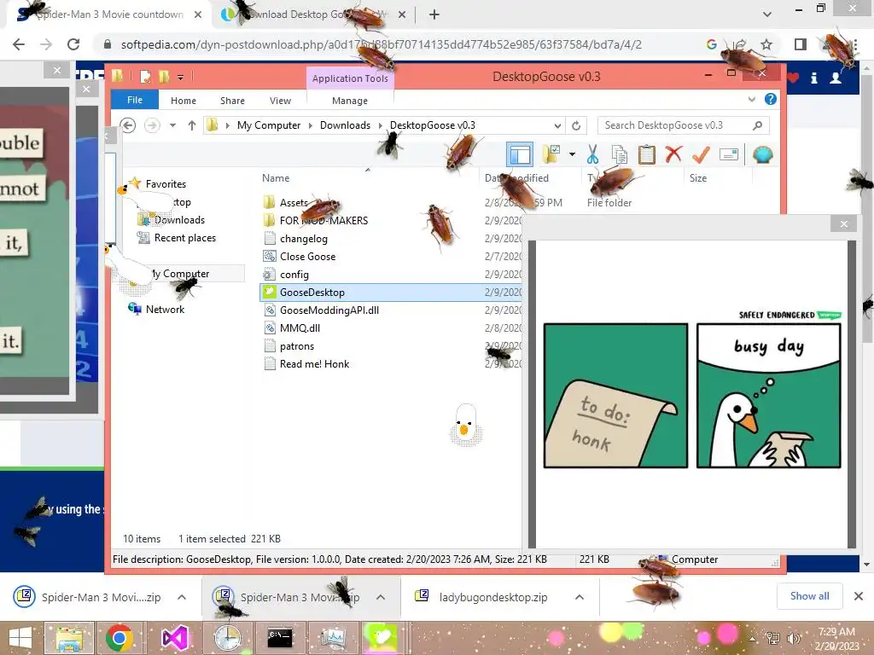Select the MMQ.dll file
Image resolution: width=874 pixels, height=655 pixels.
(x=300, y=328)
